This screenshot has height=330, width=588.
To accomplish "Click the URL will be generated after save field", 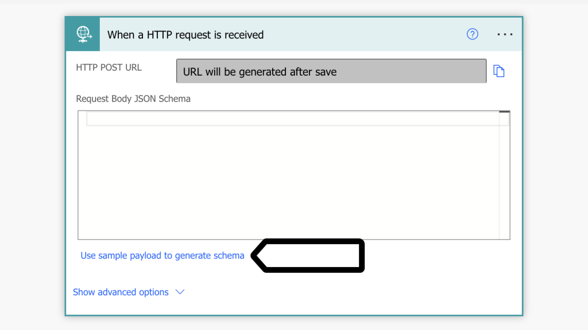I will [331, 70].
